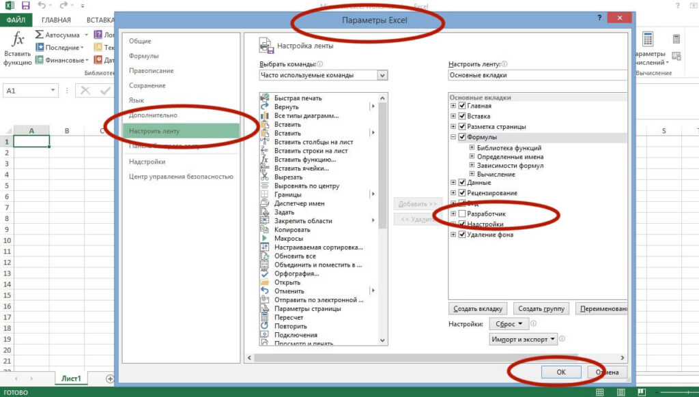
Task: Select the Лист1 sheet tab
Action: pos(71,379)
